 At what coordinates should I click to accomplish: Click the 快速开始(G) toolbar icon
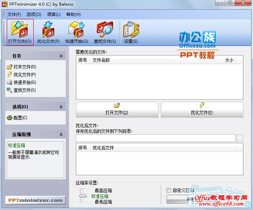(x=77, y=32)
